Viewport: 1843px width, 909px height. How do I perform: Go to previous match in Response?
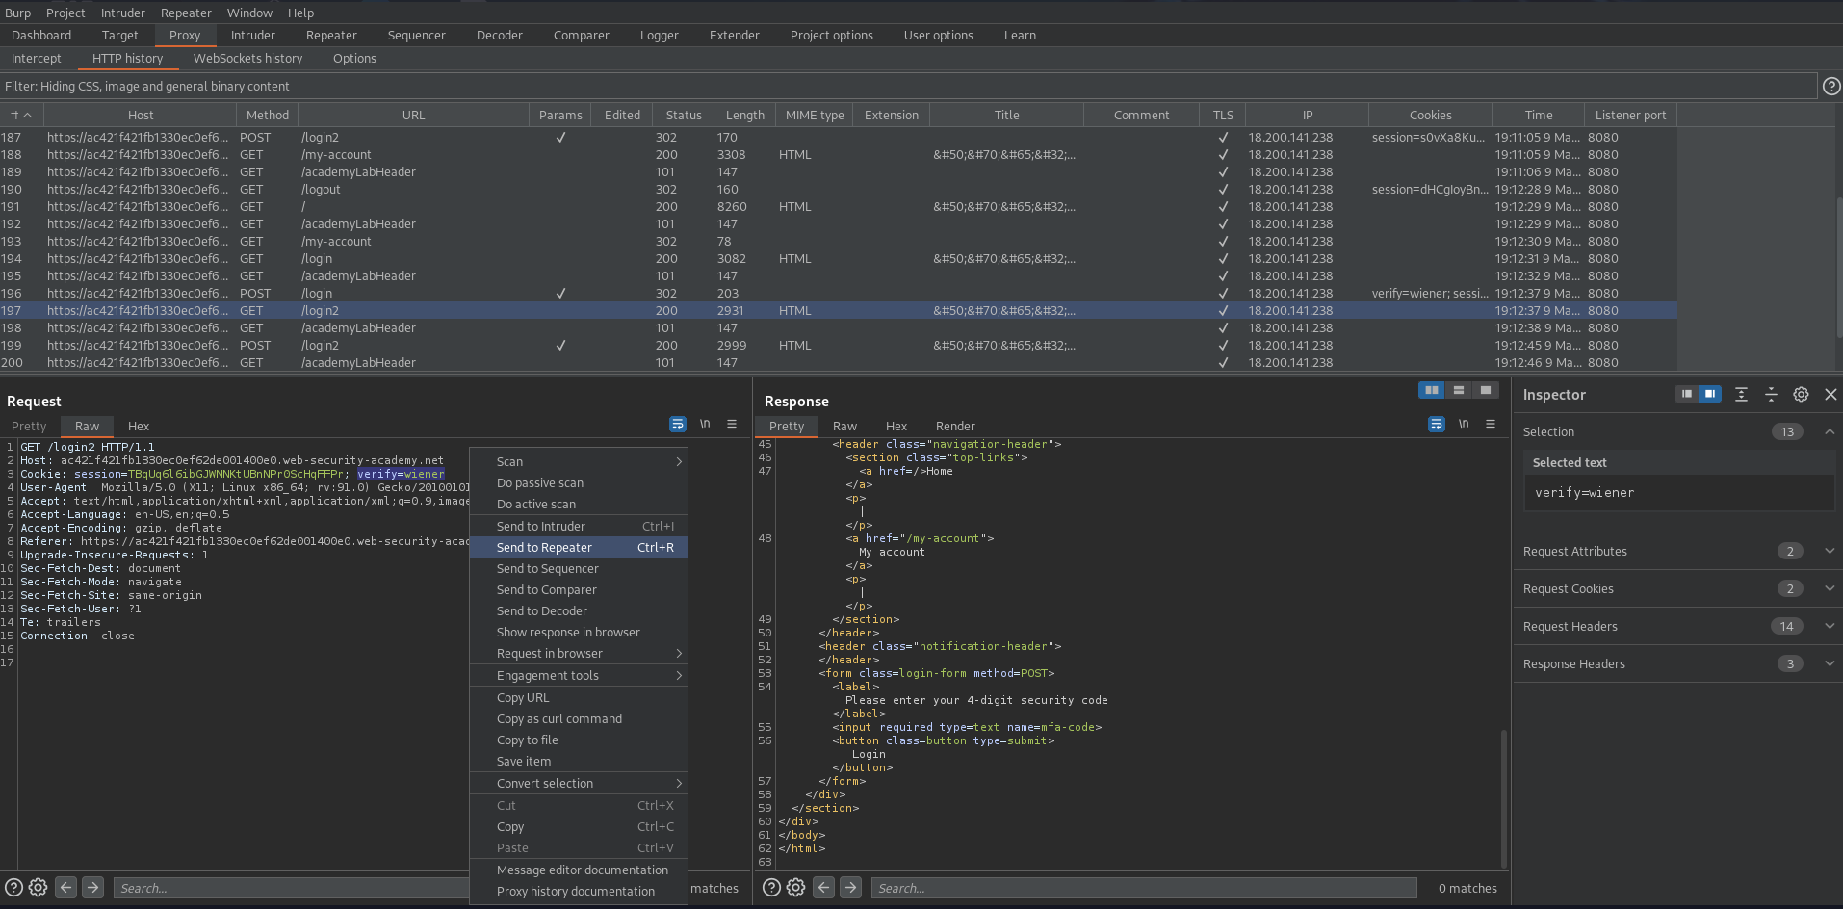823,888
